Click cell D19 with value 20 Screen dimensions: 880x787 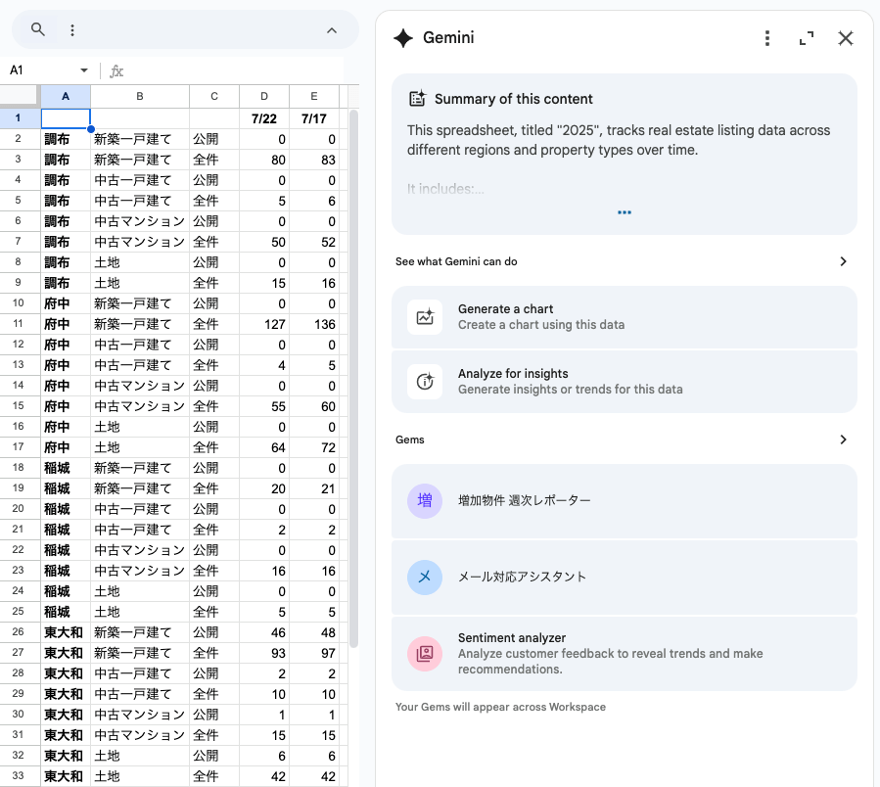pos(264,488)
